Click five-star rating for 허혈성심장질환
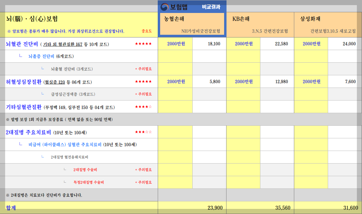Viewport: 362px width, 214px height. point(143,81)
